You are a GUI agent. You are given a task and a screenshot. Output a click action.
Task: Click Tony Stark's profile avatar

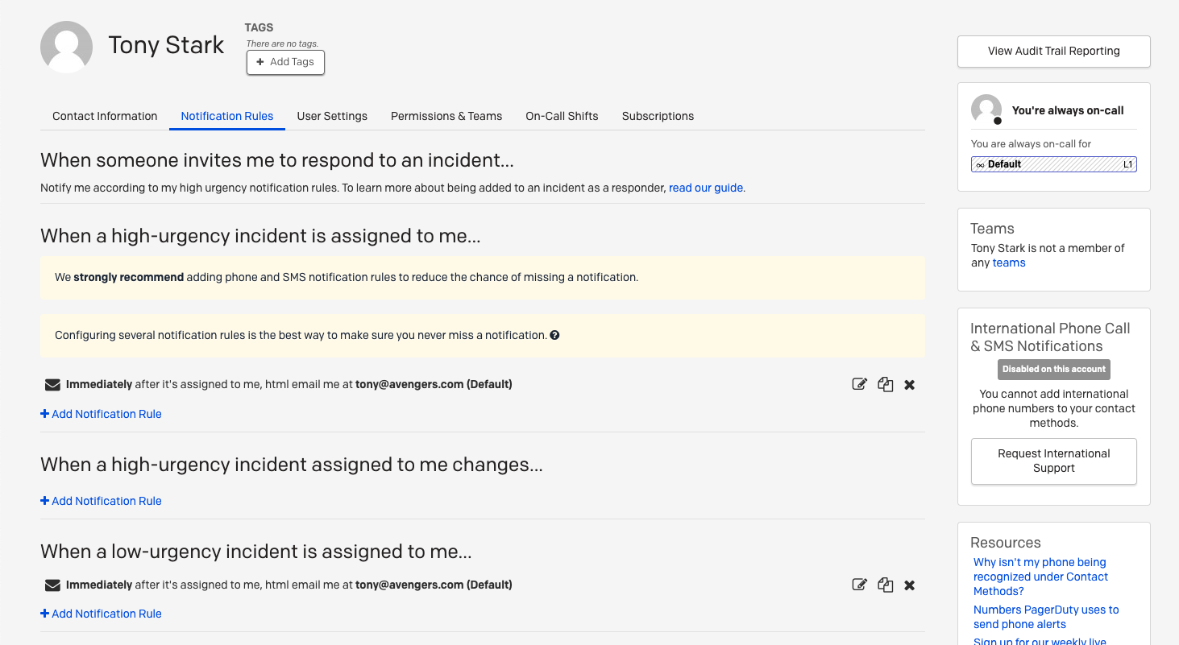66,47
